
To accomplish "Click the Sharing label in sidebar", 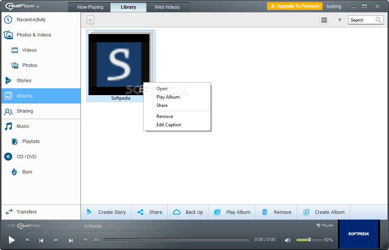I will coord(25,111).
